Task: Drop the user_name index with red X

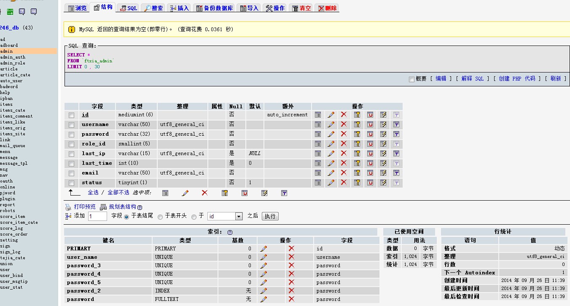Action: coord(291,257)
